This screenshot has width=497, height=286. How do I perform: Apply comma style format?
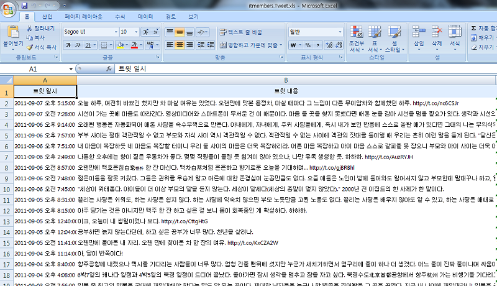pyautogui.click(x=317, y=45)
